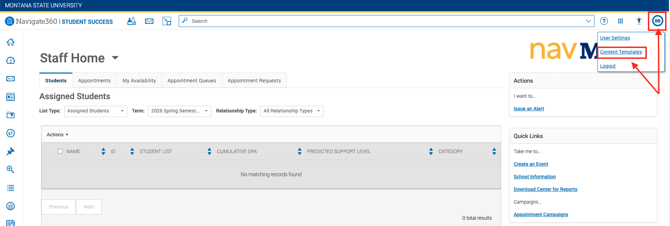Viewport: 670px width, 226px height.
Task: Click the notes window icon in header
Action: pyautogui.click(x=167, y=21)
